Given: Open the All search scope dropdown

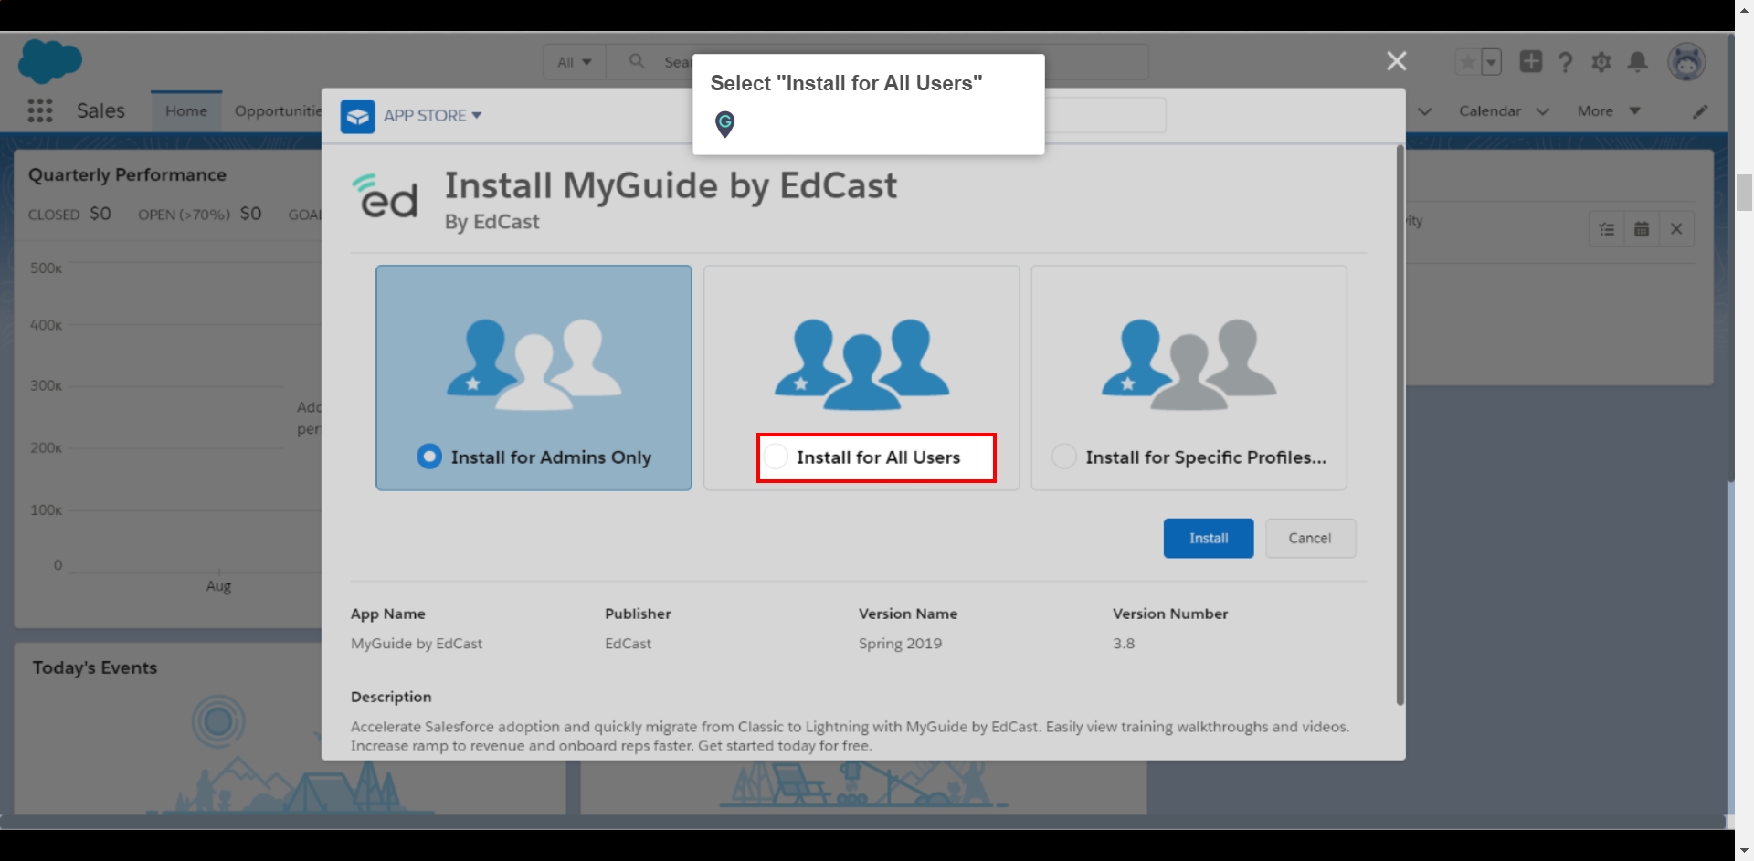Looking at the screenshot, I should coord(574,62).
